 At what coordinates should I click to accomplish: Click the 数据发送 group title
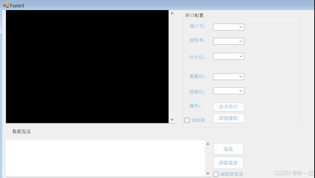[x=22, y=132]
